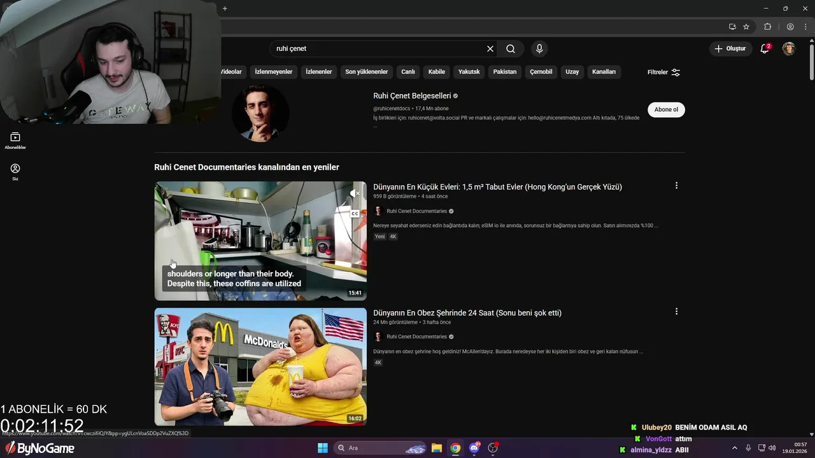This screenshot has height=458, width=815.
Task: Select the Kanalları filter chip
Action: (x=604, y=72)
